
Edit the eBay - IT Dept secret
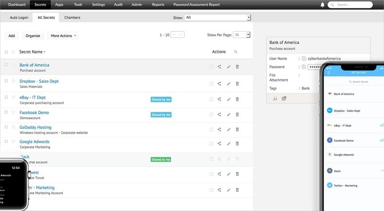point(228,99)
